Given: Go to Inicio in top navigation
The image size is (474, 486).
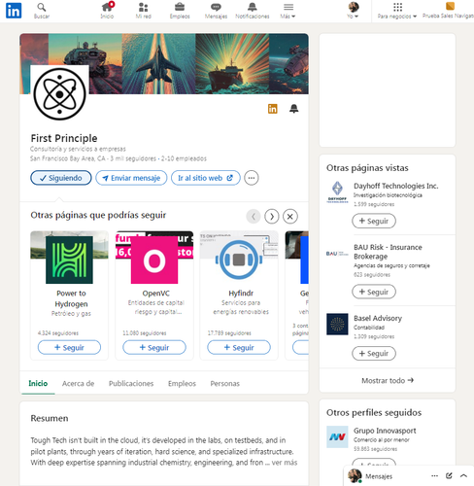Looking at the screenshot, I should pyautogui.click(x=107, y=11).
